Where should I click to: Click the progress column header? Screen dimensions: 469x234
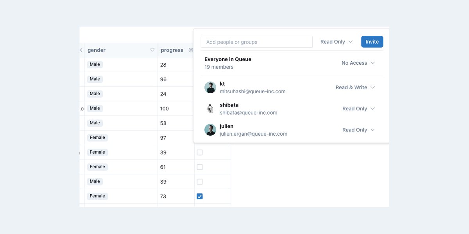(x=172, y=50)
